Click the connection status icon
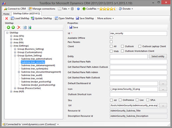Image resolution: width=172 pixels, height=128 pixels. click(4, 124)
